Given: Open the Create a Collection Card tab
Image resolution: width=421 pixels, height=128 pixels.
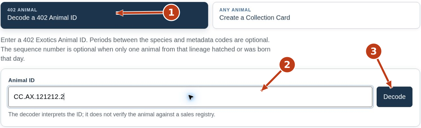Looking at the screenshot, I should point(316,15).
